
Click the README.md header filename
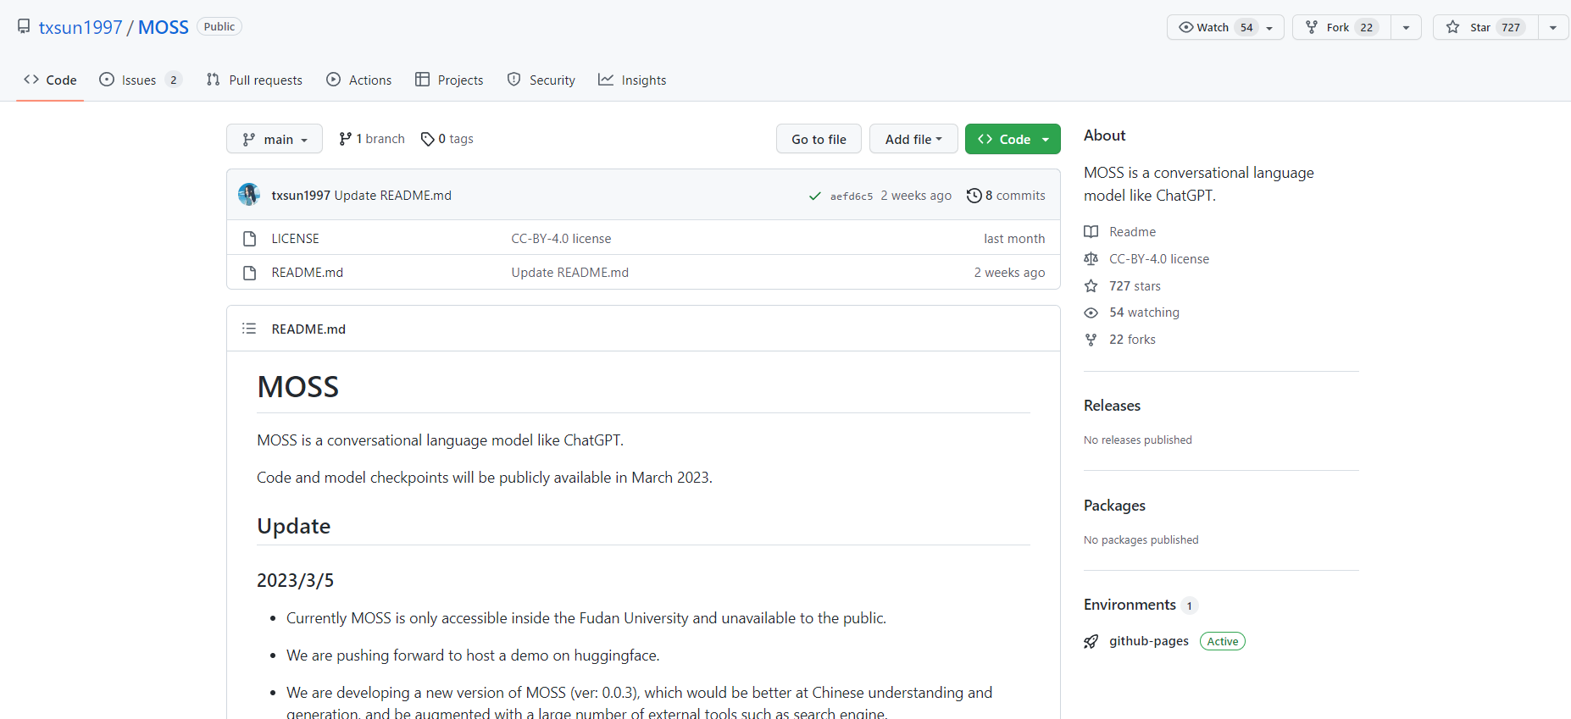point(308,329)
